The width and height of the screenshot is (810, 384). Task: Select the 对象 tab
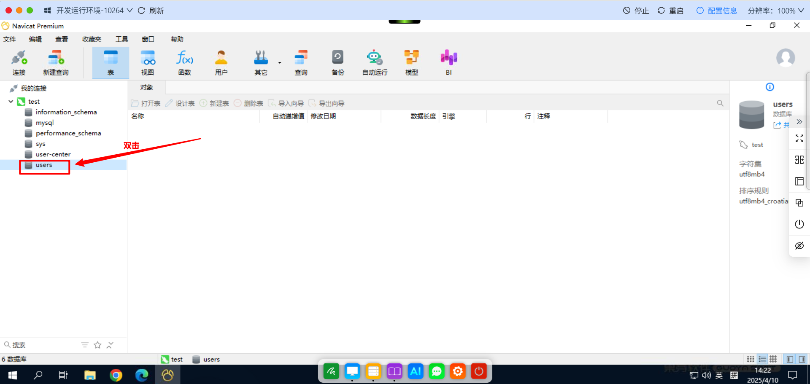147,87
